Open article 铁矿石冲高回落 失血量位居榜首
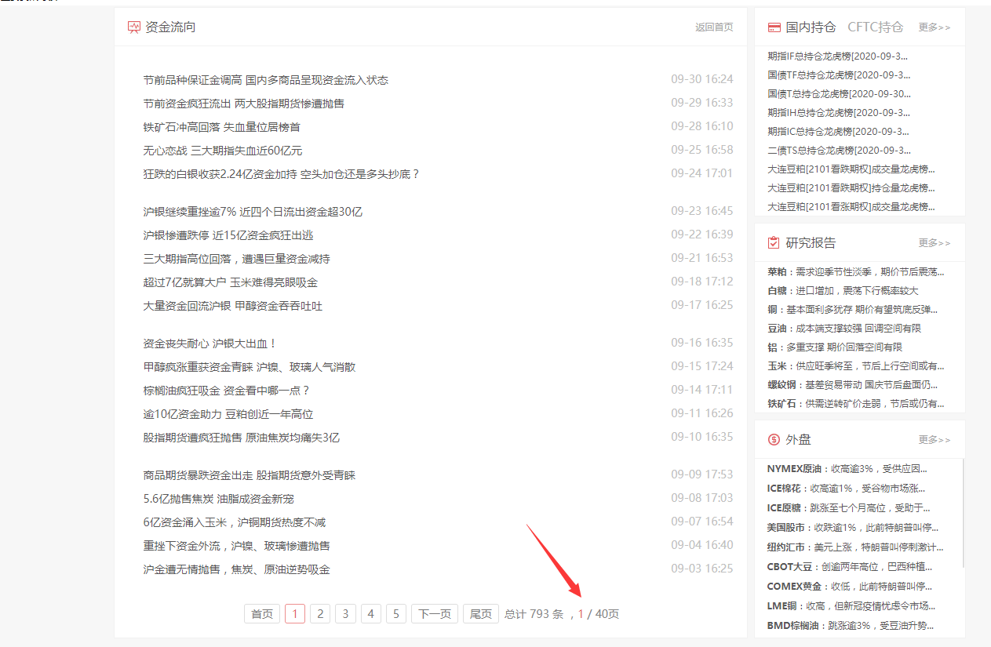This screenshot has width=991, height=647. (221, 127)
